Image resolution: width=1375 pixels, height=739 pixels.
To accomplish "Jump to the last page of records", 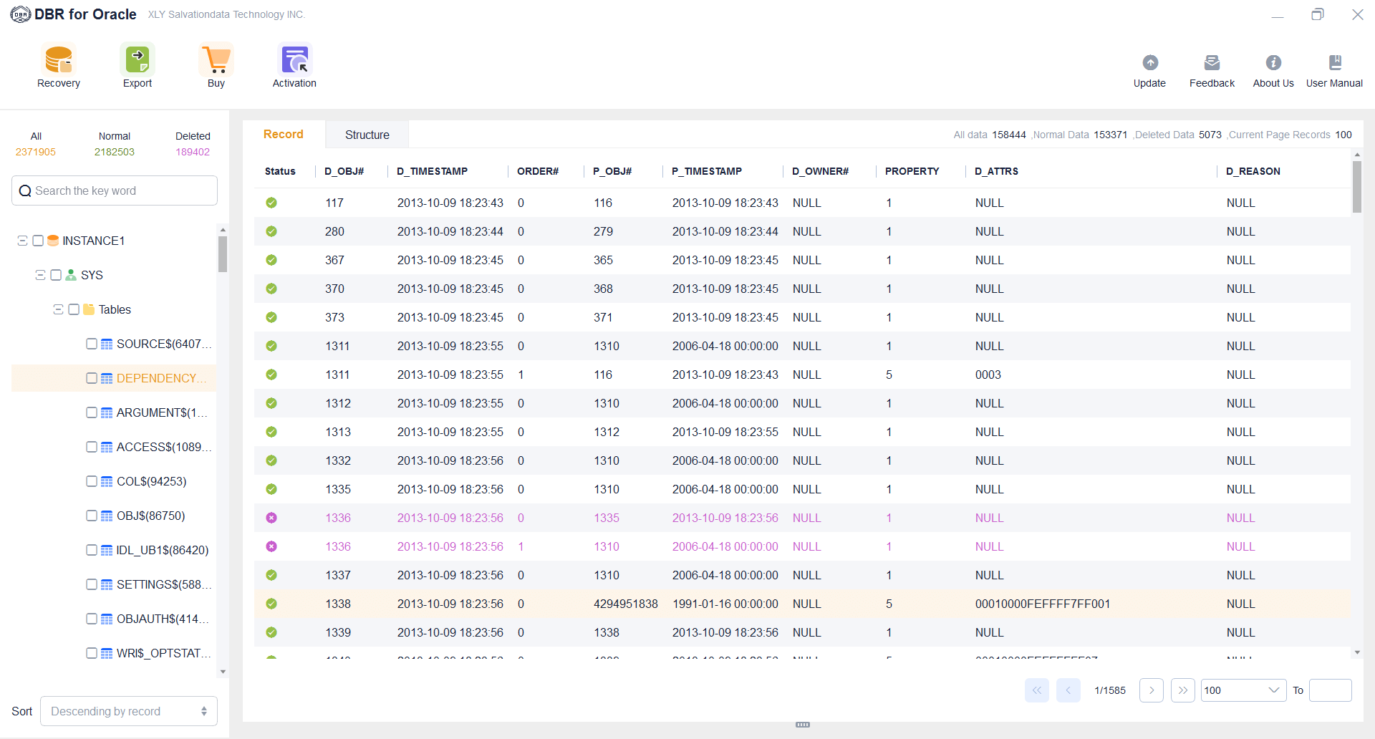I will [x=1182, y=690].
